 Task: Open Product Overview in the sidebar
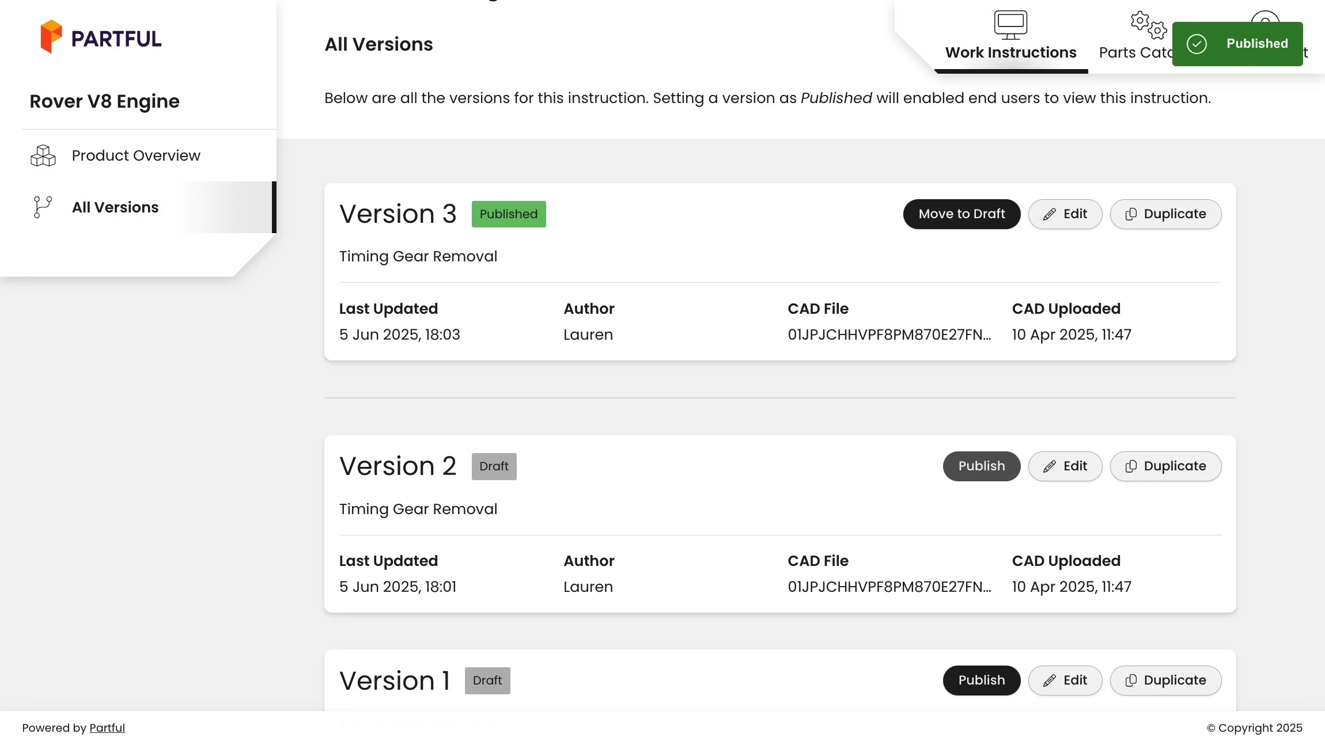(x=136, y=155)
